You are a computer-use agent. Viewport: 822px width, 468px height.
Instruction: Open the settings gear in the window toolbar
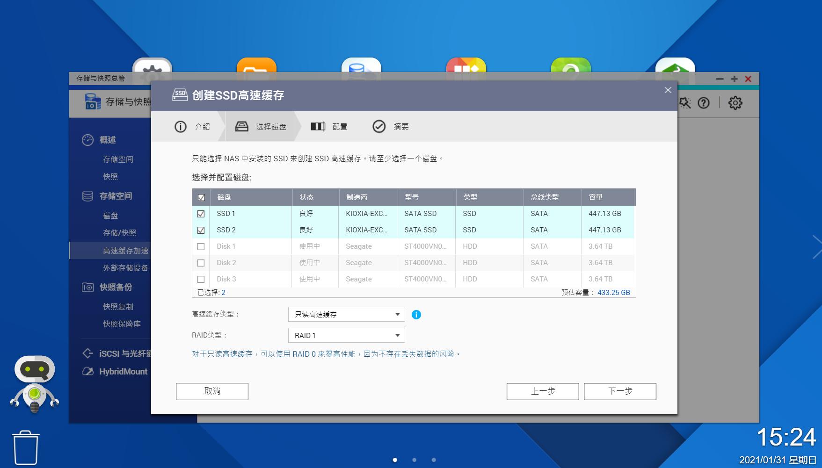735,103
